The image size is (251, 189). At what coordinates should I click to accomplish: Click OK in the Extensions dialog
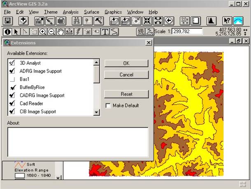point(126,63)
